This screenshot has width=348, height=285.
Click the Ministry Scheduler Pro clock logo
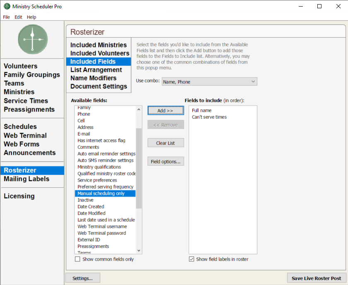coord(32,39)
